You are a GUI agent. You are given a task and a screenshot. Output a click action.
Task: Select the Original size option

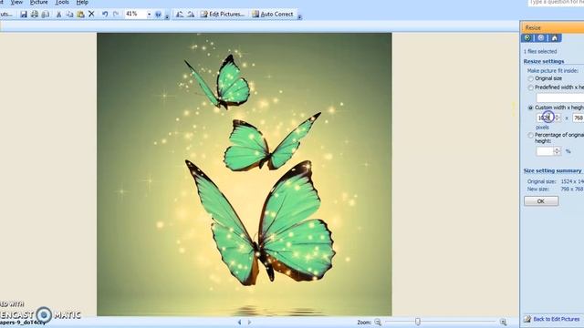(x=531, y=79)
